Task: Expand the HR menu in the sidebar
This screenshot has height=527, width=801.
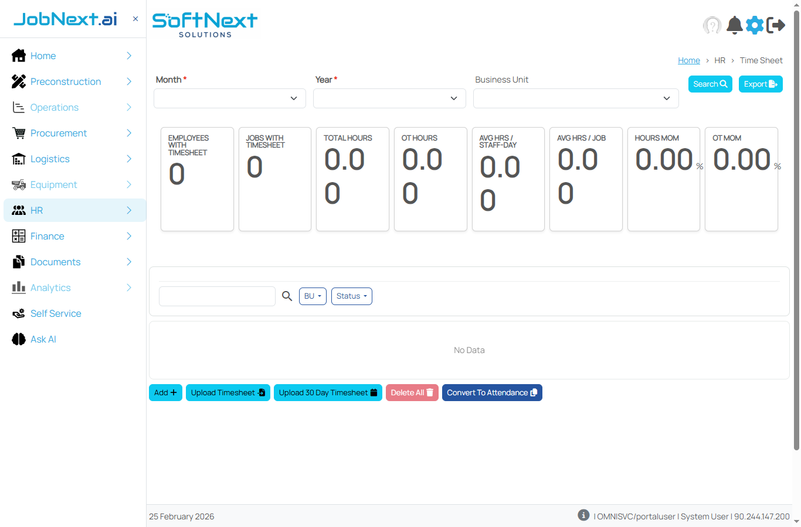Action: [x=36, y=210]
